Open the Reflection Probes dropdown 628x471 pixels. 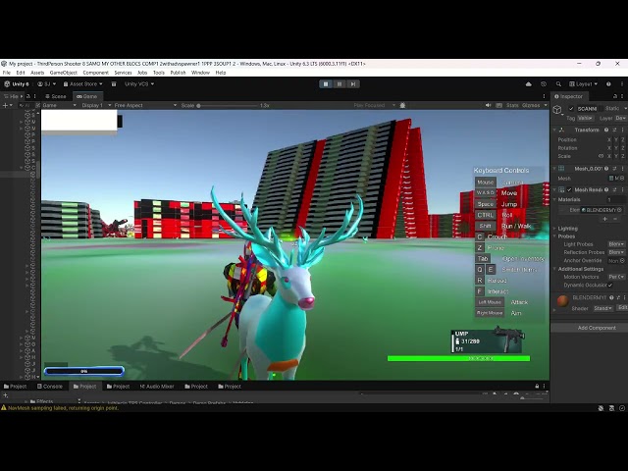(617, 252)
